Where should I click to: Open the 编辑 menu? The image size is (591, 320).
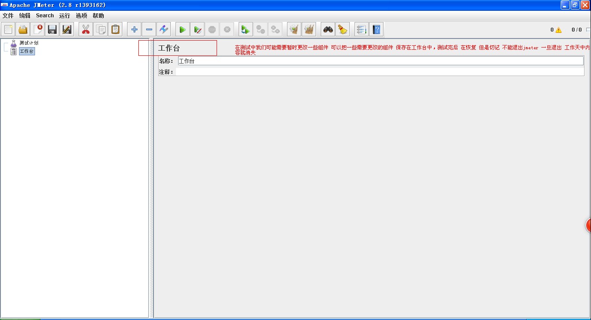(25, 16)
